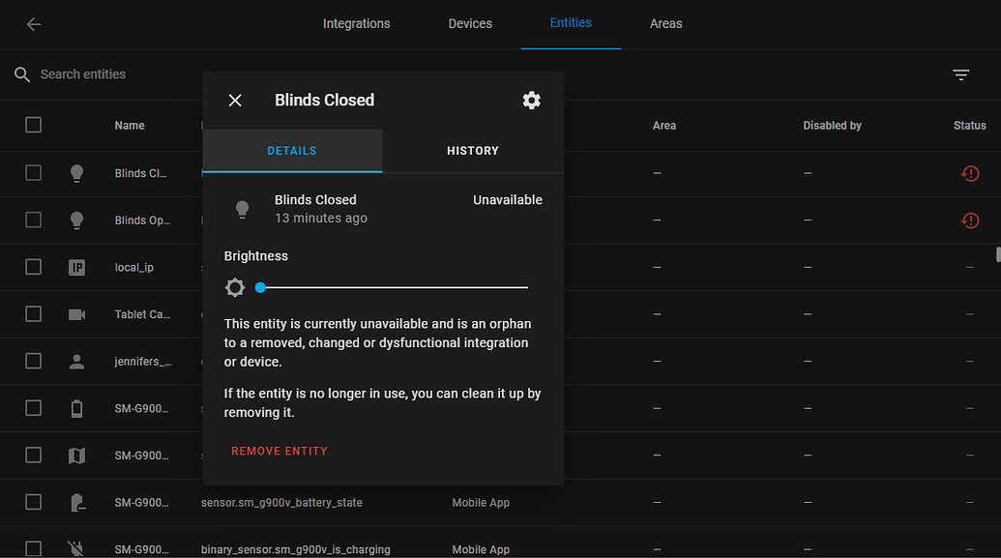Click the Blinds Op... red status warning icon
The width and height of the screenshot is (1001, 558).
(x=970, y=220)
